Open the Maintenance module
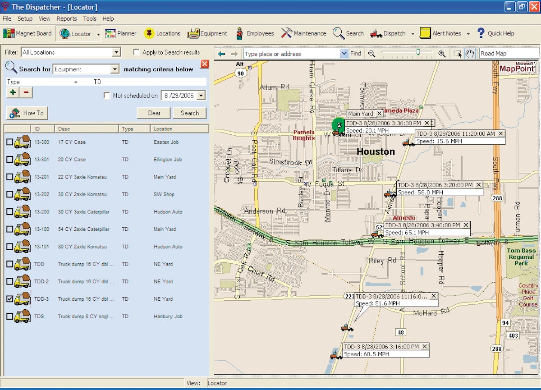This screenshot has height=390, width=541. pyautogui.click(x=304, y=33)
